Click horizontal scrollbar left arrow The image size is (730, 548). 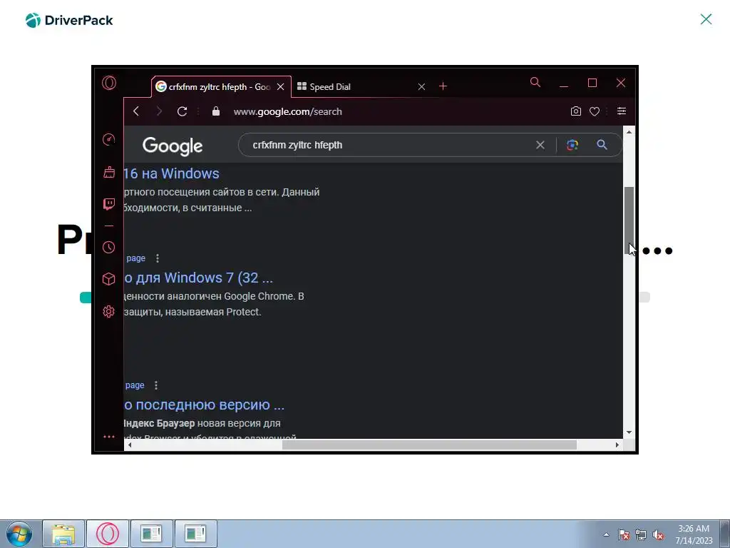click(130, 445)
